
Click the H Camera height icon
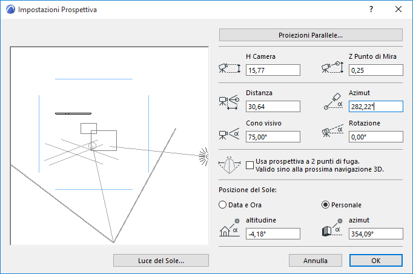pyautogui.click(x=229, y=67)
